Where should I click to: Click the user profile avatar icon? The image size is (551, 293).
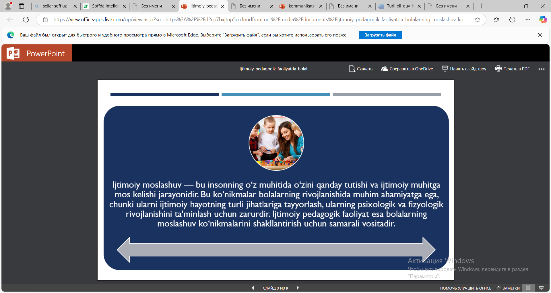point(9,6)
